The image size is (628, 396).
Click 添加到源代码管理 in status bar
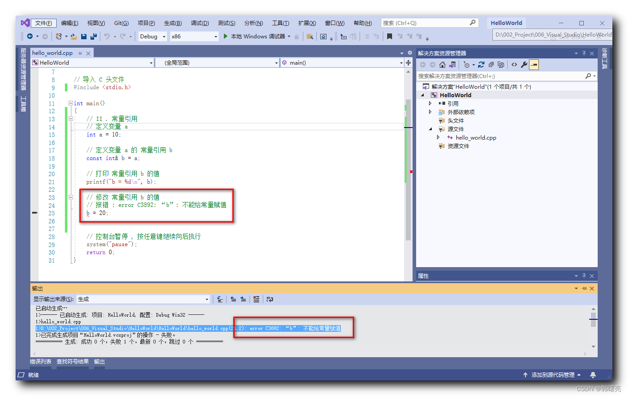(x=553, y=375)
